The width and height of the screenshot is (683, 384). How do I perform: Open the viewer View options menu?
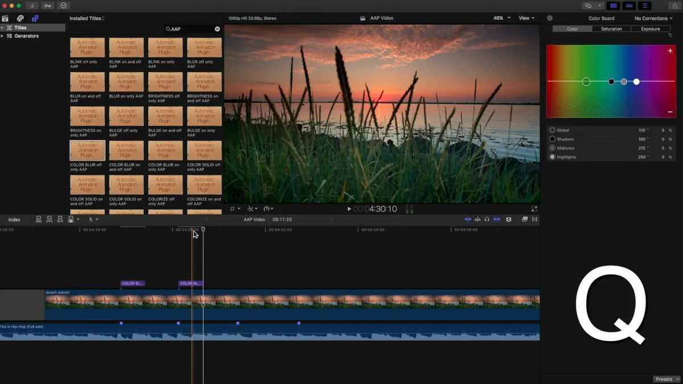click(x=526, y=18)
